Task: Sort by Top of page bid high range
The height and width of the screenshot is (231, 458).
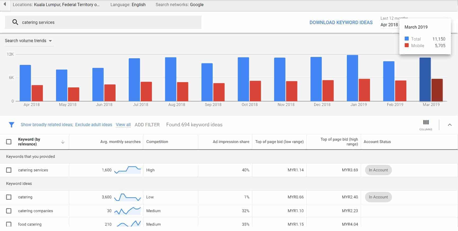Action: [x=339, y=142]
